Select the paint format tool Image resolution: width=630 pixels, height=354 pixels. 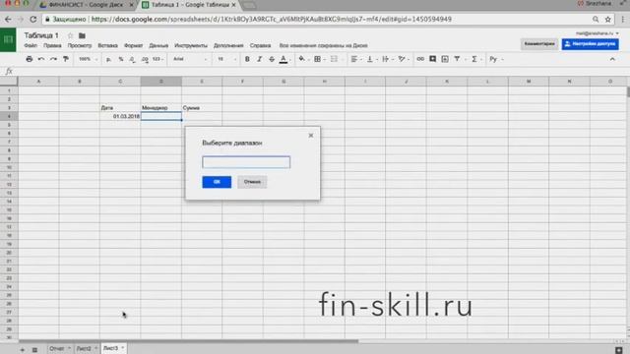pos(66,59)
